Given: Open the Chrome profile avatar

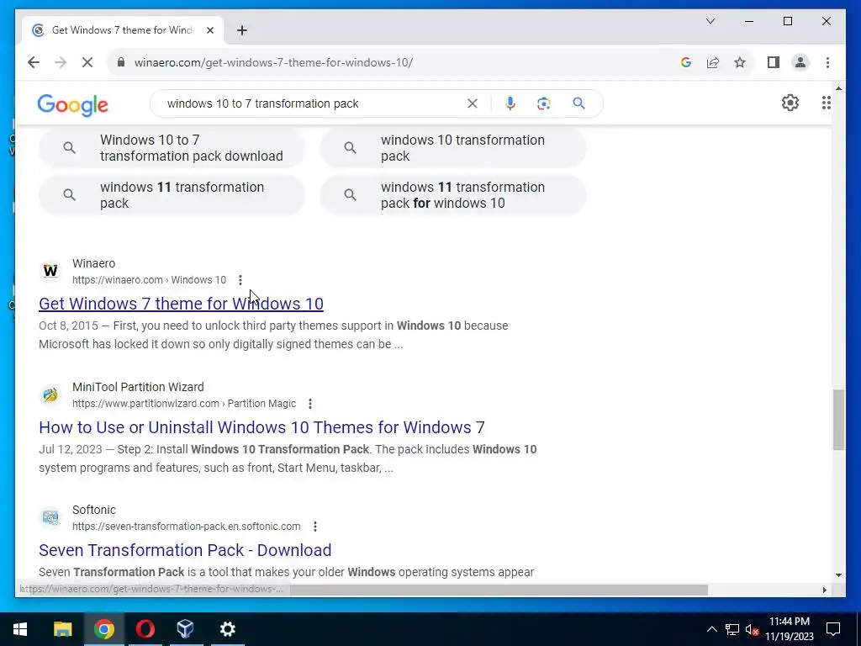Looking at the screenshot, I should pos(800,62).
